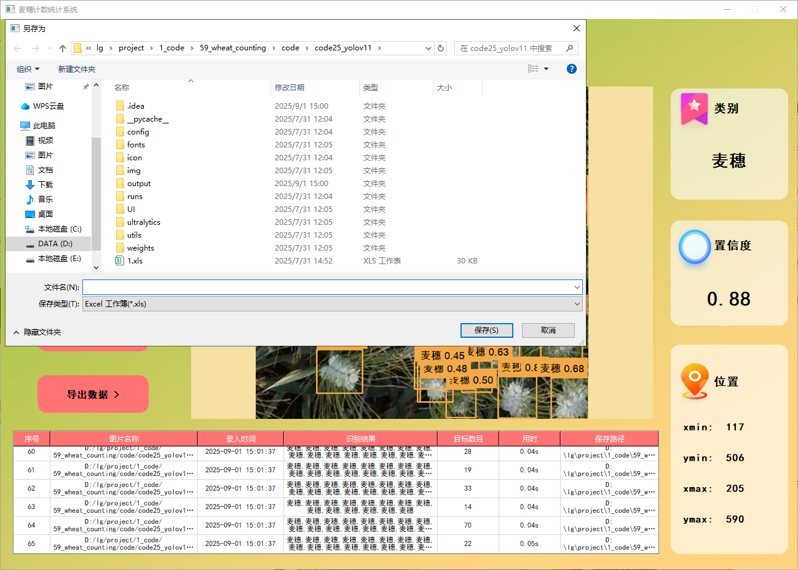This screenshot has width=798, height=570.
Task: Click the Forward arrow in Save dialog
Action: pyautogui.click(x=36, y=48)
